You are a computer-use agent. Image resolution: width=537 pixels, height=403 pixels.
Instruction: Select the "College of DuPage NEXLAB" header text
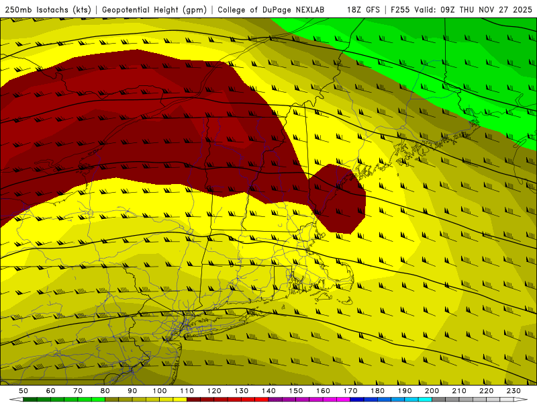coord(271,9)
